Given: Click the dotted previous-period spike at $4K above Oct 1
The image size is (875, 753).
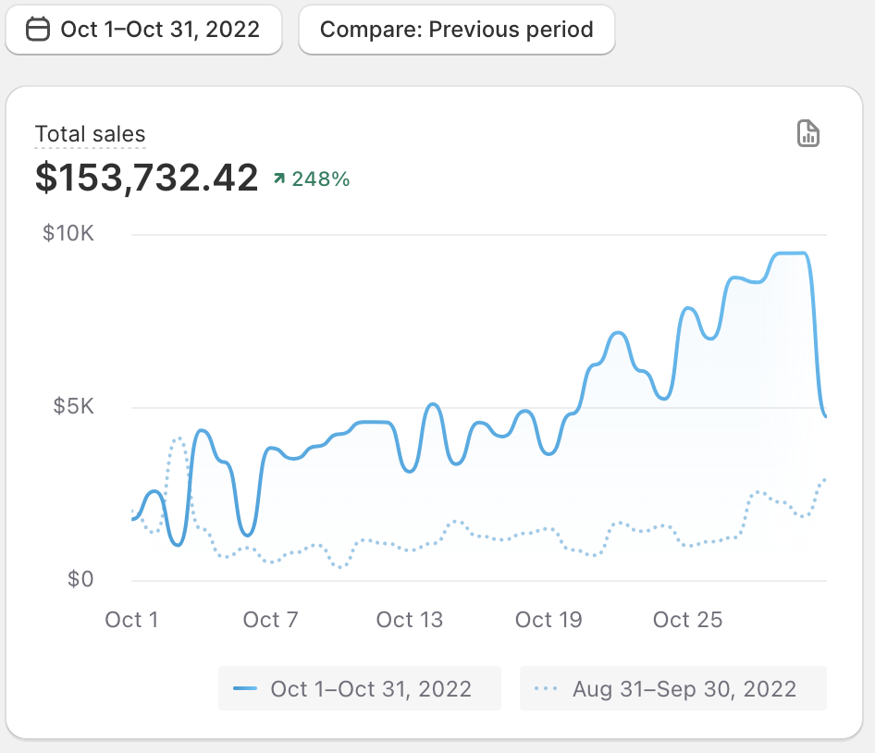Looking at the screenshot, I should pyautogui.click(x=178, y=439).
